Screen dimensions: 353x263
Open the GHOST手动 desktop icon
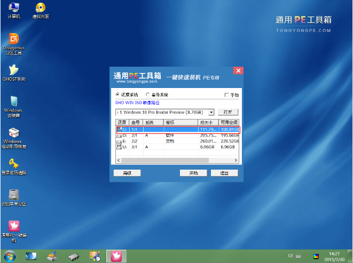coord(14,73)
